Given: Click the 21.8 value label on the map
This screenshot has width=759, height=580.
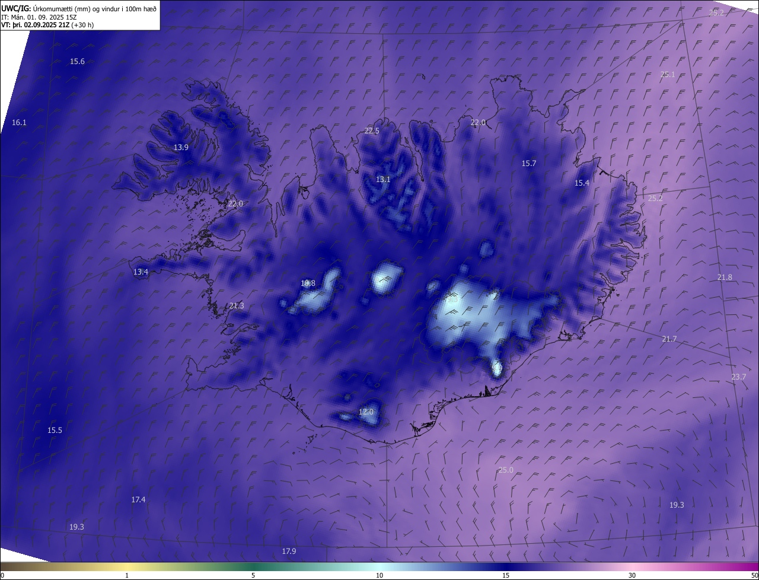Looking at the screenshot, I should (x=725, y=278).
